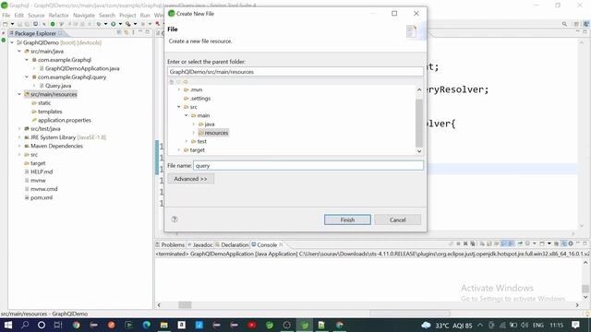Expand JRE System Library in Package Explorer
591x332 pixels.
[x=19, y=137]
